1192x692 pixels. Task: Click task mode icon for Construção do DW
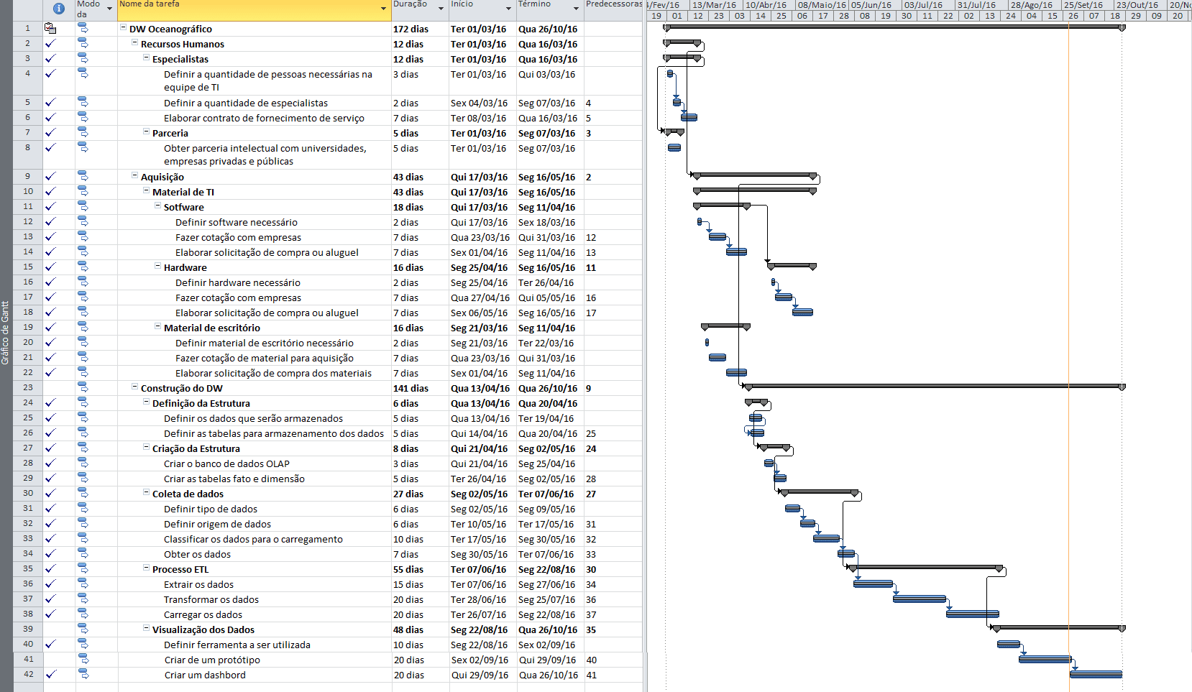coord(83,388)
